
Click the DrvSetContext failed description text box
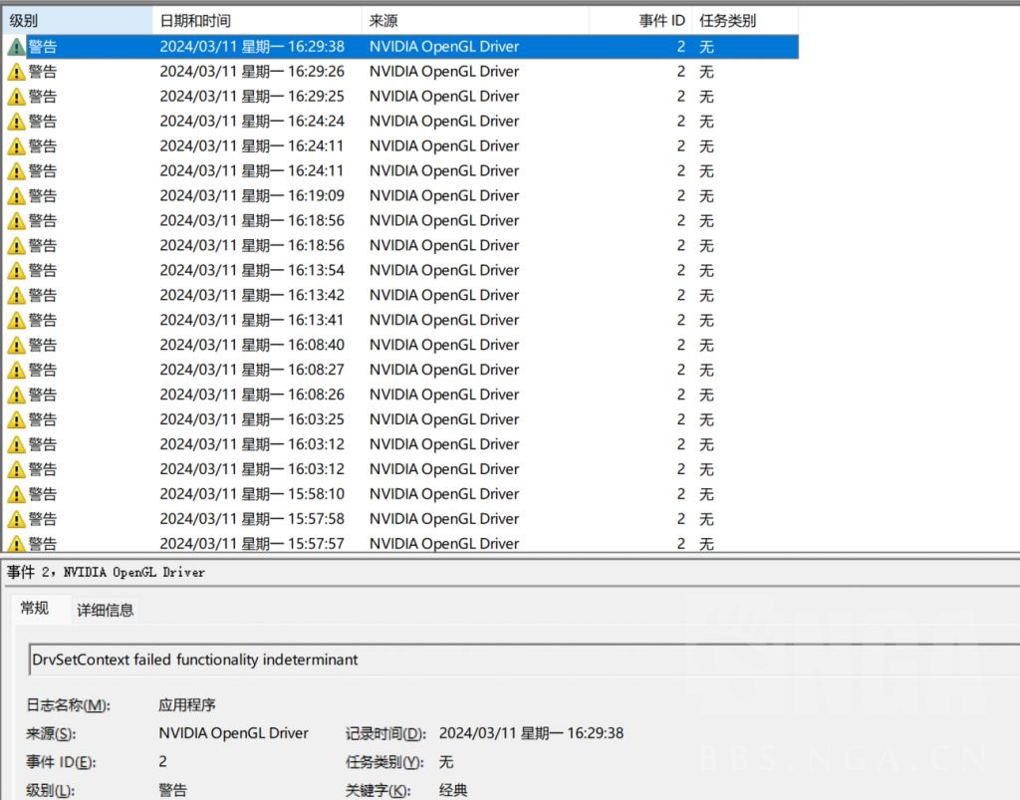click(x=524, y=660)
